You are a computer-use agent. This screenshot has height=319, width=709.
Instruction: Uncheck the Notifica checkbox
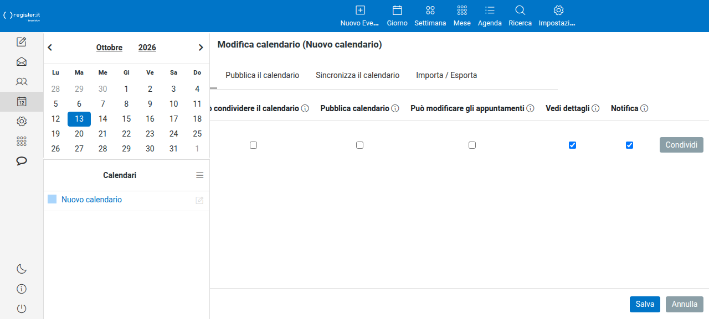[630, 145]
